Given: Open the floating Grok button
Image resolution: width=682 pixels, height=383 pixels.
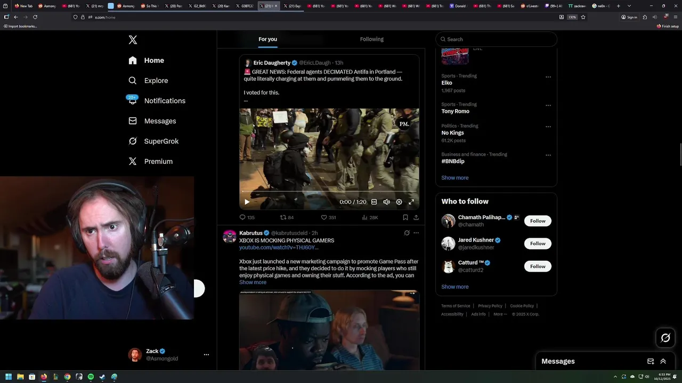Looking at the screenshot, I should pos(665,338).
